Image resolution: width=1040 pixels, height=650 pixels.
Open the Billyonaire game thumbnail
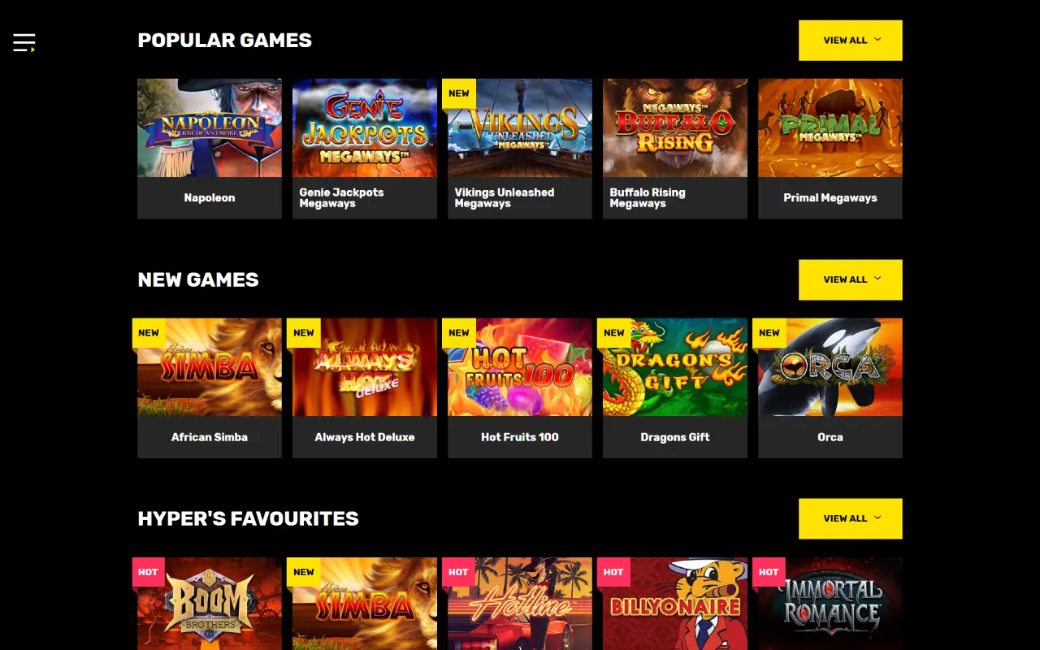pyautogui.click(x=675, y=604)
